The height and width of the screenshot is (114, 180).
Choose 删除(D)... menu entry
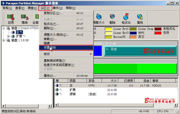click(x=66, y=28)
